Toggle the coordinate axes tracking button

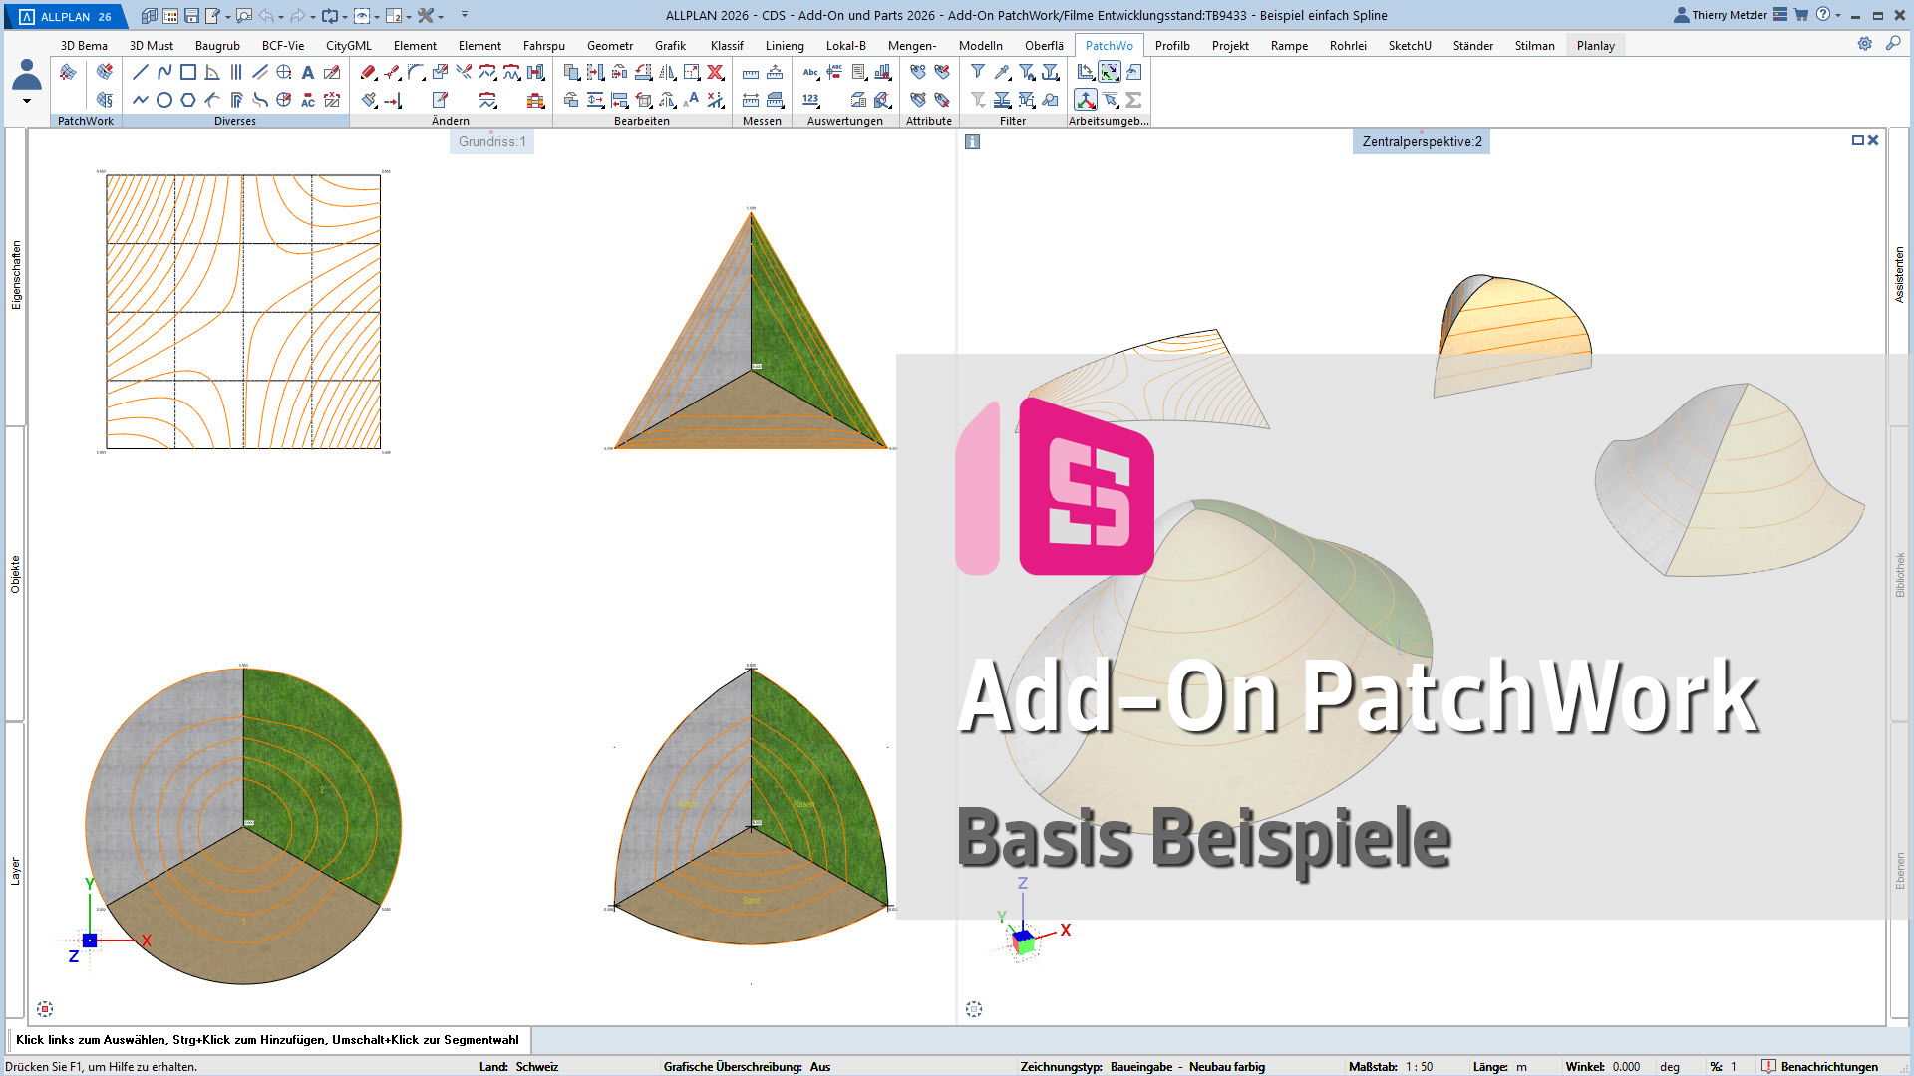point(1086,100)
